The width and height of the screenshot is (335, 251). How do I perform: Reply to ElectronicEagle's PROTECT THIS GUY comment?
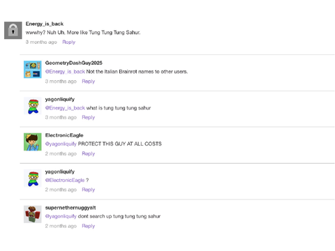[89, 153]
